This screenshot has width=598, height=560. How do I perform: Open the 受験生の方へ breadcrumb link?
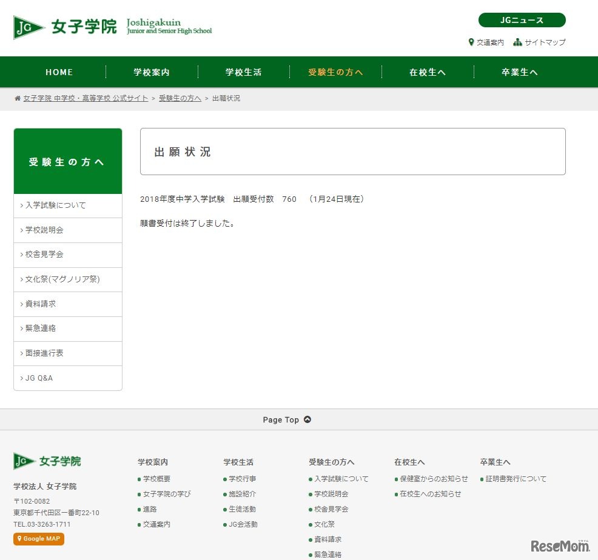click(x=180, y=98)
